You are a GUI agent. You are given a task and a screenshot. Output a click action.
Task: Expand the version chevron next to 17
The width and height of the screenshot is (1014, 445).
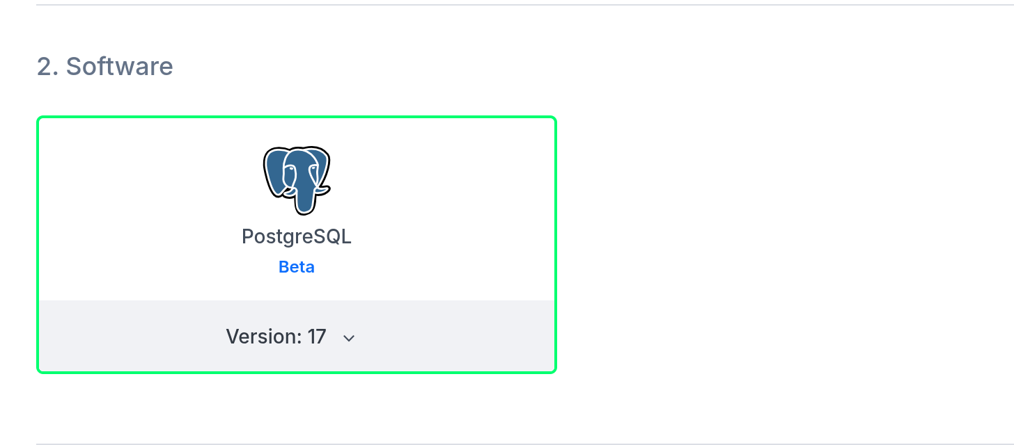click(348, 337)
